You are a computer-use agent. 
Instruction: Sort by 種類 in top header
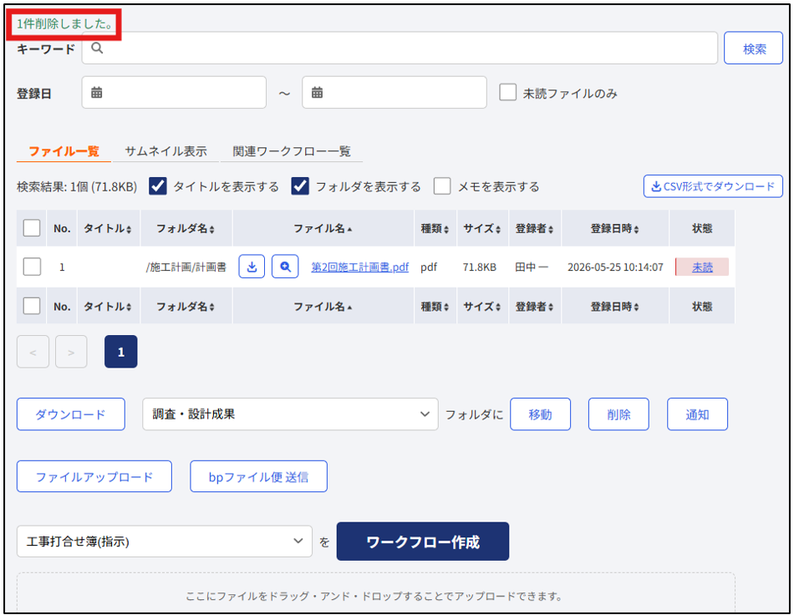pyautogui.click(x=435, y=229)
